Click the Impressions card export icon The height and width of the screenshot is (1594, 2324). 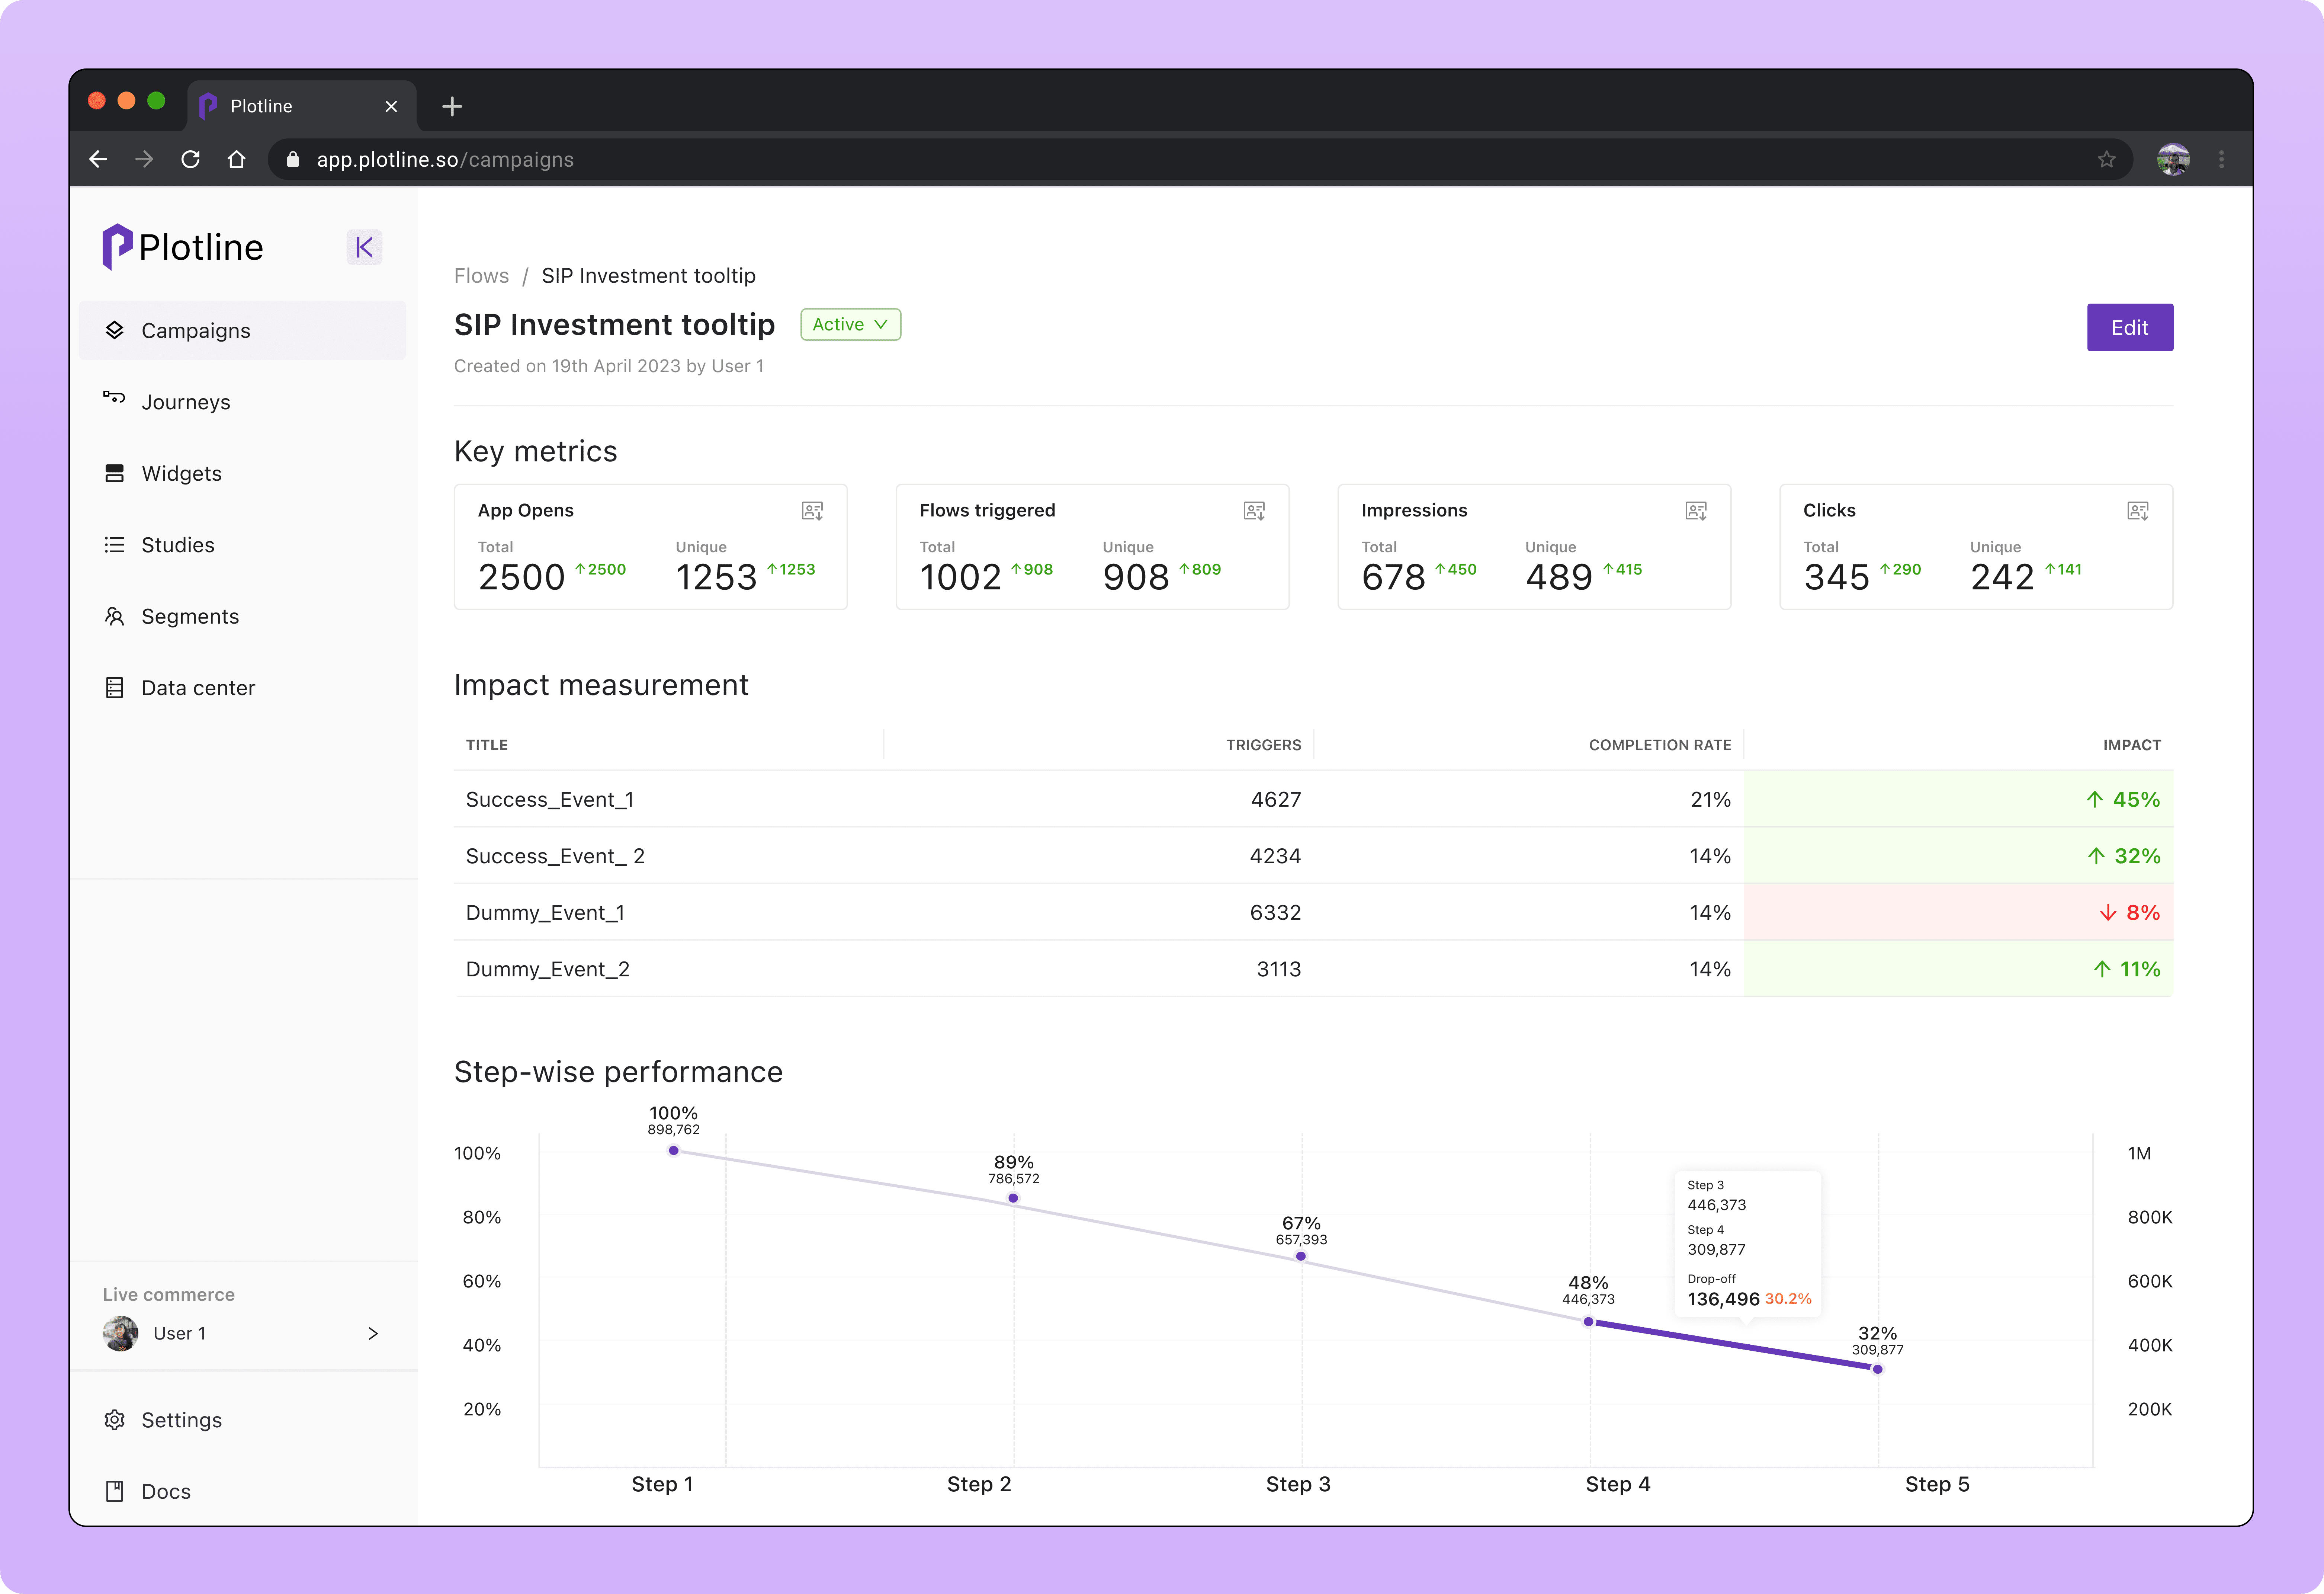tap(1696, 511)
